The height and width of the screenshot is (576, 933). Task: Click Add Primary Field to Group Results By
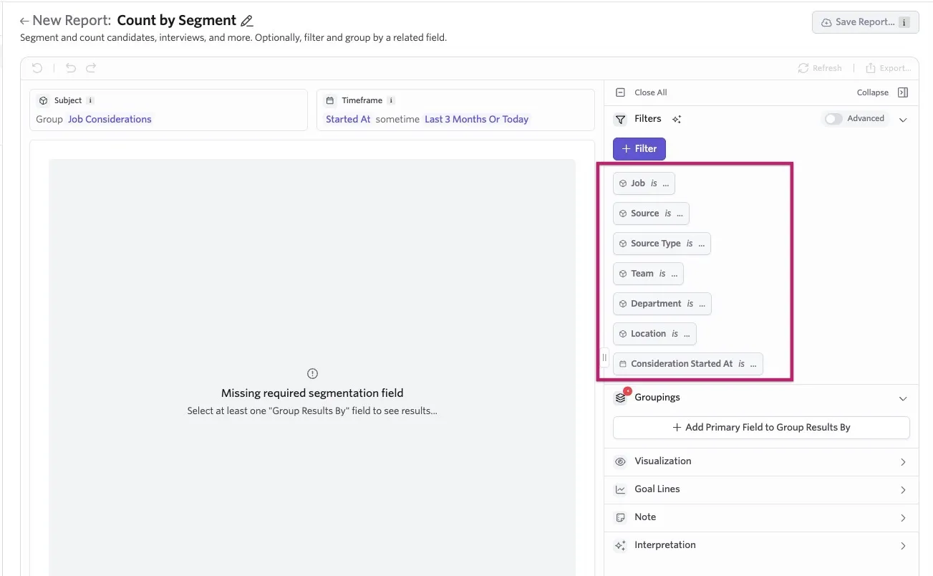pyautogui.click(x=761, y=427)
